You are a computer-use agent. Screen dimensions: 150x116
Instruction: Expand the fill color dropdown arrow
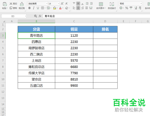(x=57, y=8)
